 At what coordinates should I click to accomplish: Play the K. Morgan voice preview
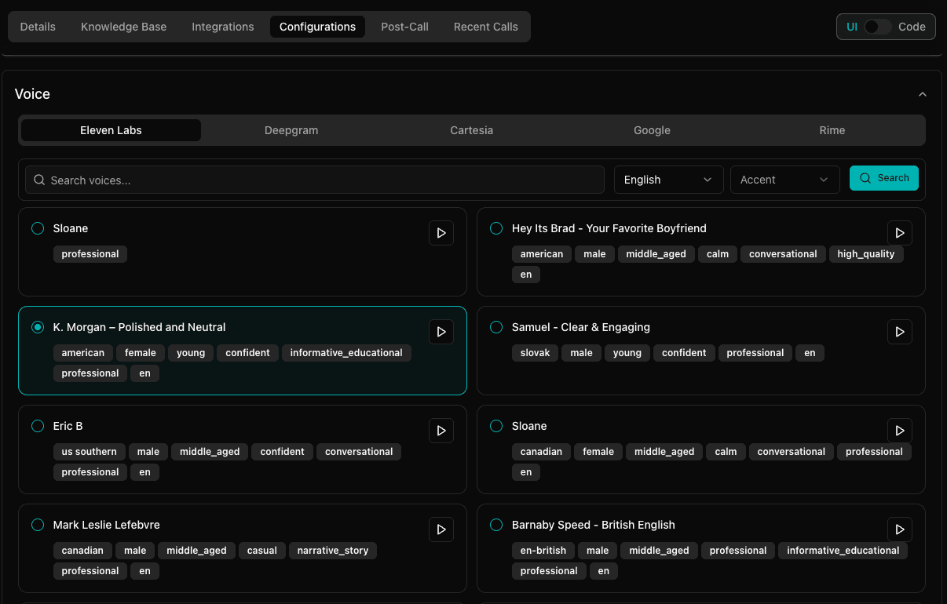(441, 332)
